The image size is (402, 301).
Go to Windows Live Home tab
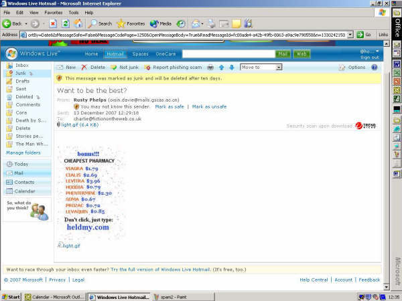pyautogui.click(x=91, y=54)
